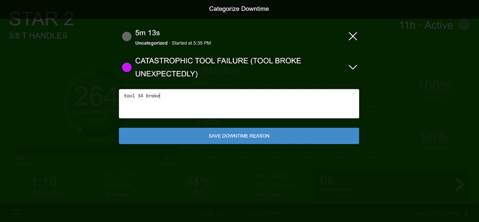Click the 100% In Cycle stat

click(x=434, y=90)
